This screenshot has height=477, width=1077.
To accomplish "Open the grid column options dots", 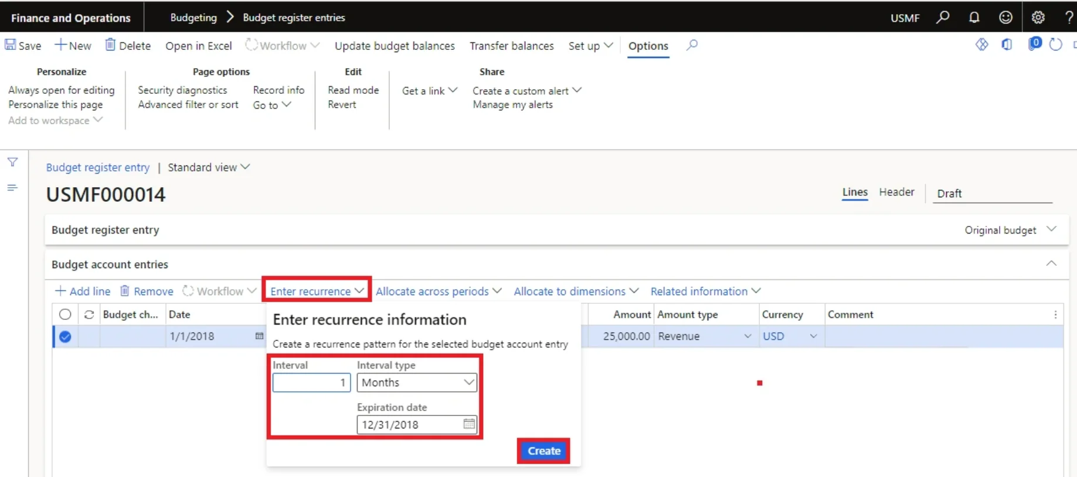I will tap(1055, 314).
